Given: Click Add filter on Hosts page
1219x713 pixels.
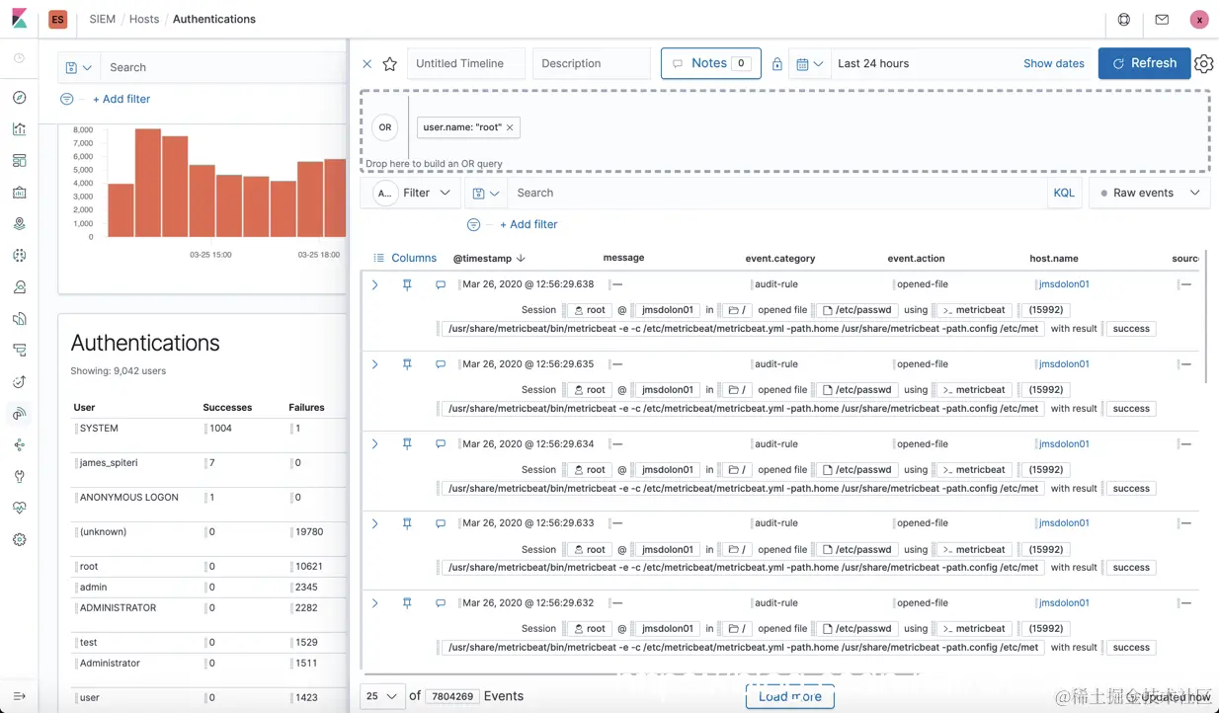Looking at the screenshot, I should pos(122,99).
